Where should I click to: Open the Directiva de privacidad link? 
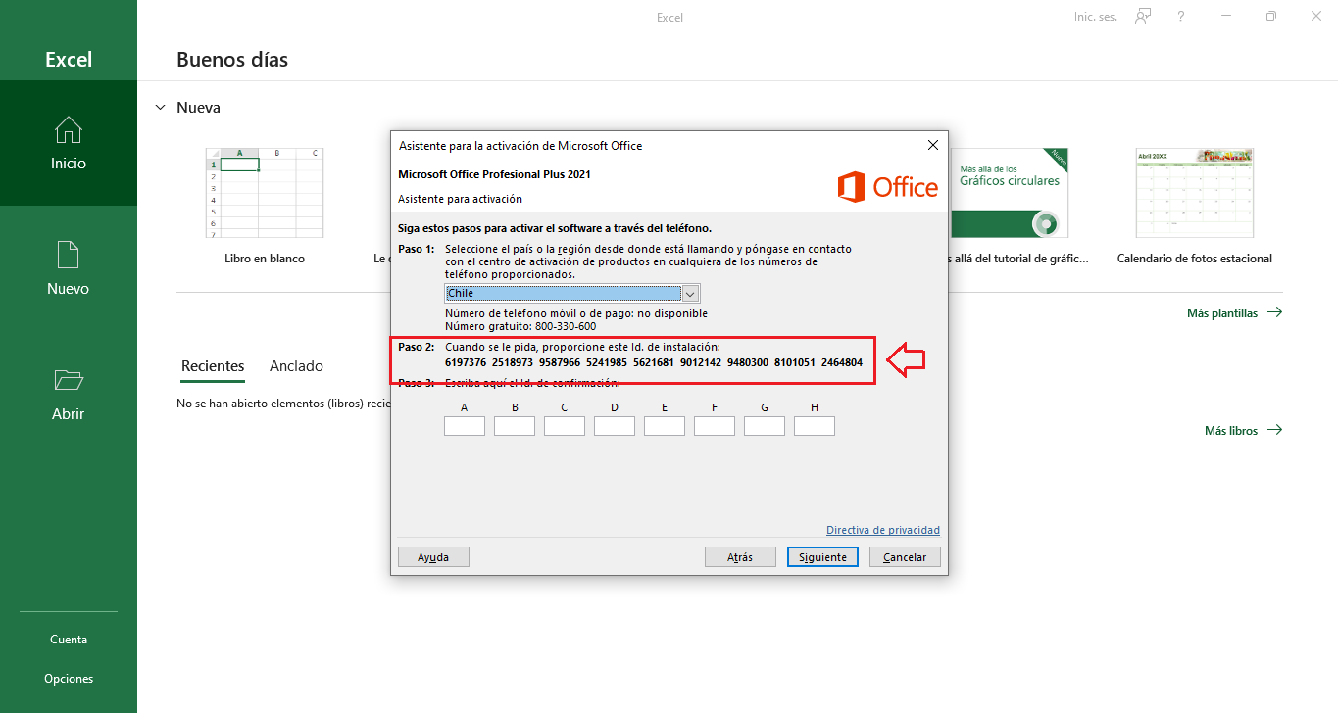tap(882, 530)
